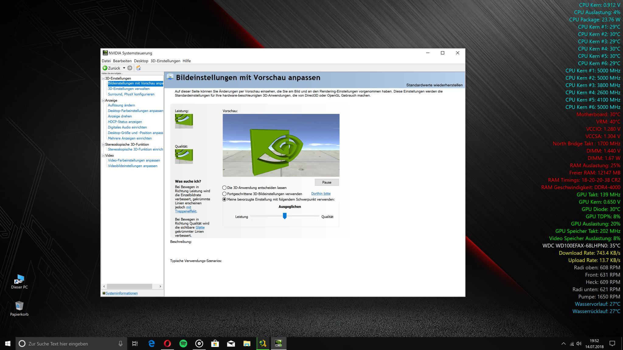Click the 3D NVIDIA logo preview image
Viewport: 623px width, 350px height.
[x=281, y=145]
